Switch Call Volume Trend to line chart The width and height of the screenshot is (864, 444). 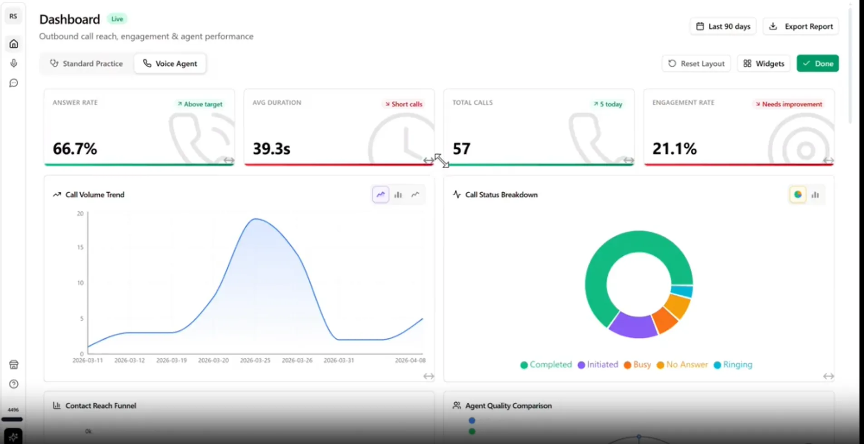click(415, 195)
